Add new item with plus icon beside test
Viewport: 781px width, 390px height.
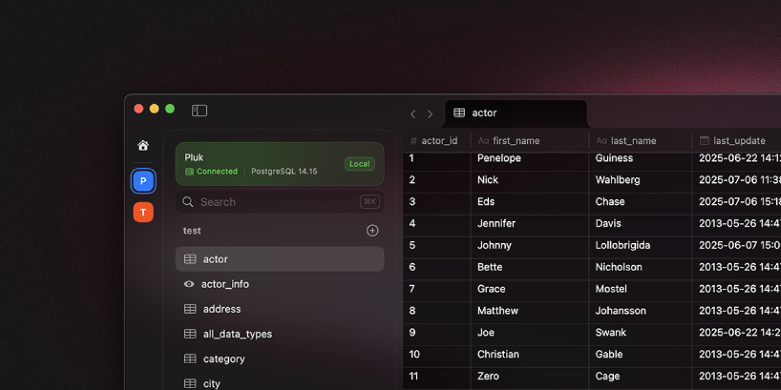pos(372,230)
